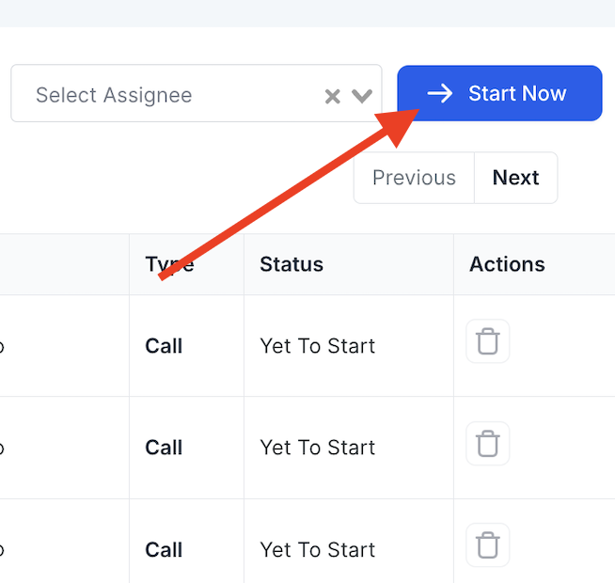The height and width of the screenshot is (583, 615).
Task: Click the arrow icon inside Start Now
Action: click(x=439, y=94)
